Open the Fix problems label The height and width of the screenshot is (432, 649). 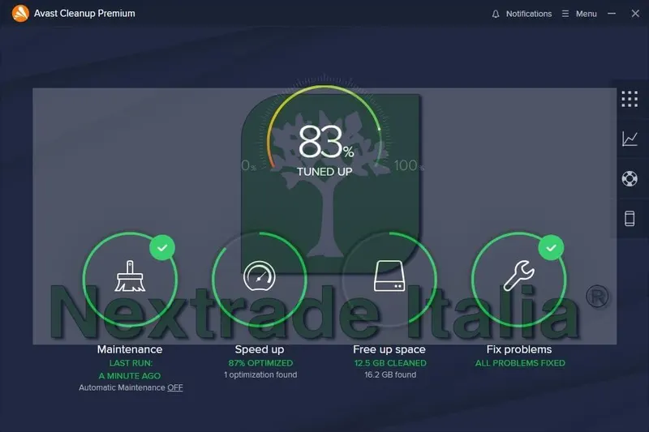[519, 349]
